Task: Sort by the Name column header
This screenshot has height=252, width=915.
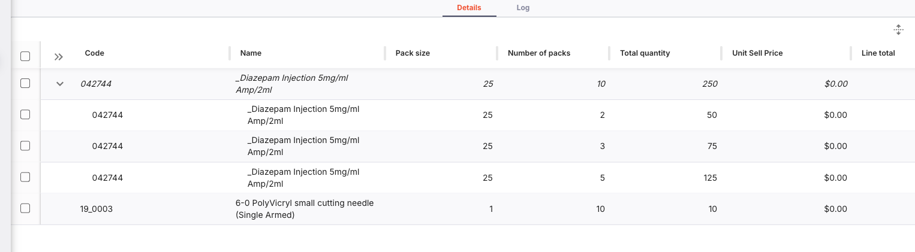Action: point(251,53)
